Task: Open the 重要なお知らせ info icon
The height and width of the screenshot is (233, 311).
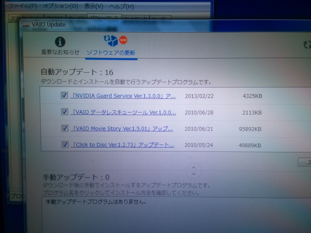Action: pyautogui.click(x=60, y=42)
